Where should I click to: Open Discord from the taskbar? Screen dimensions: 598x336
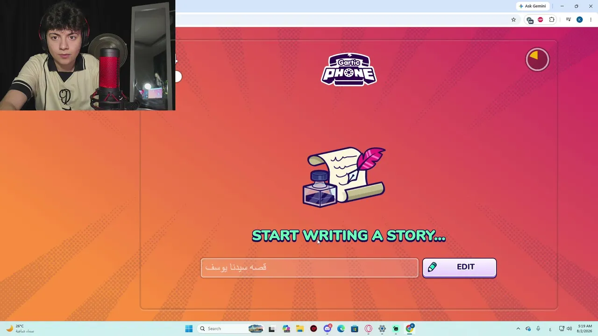click(x=327, y=329)
